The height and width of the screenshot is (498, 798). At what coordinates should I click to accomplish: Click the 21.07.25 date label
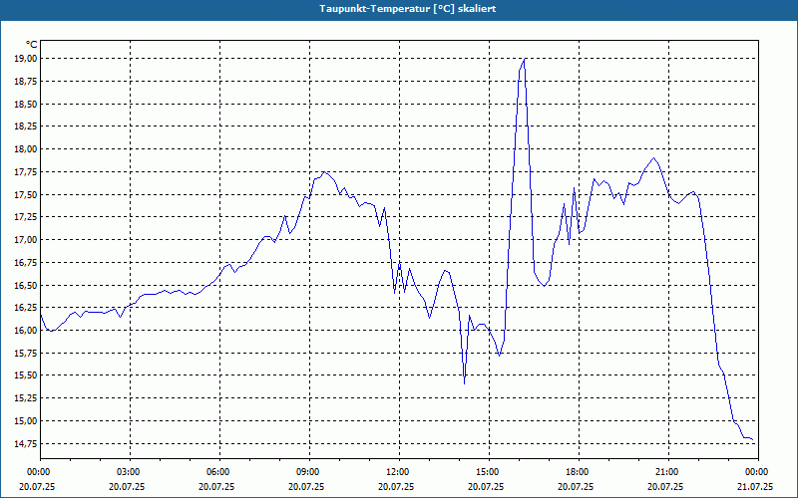click(x=755, y=486)
